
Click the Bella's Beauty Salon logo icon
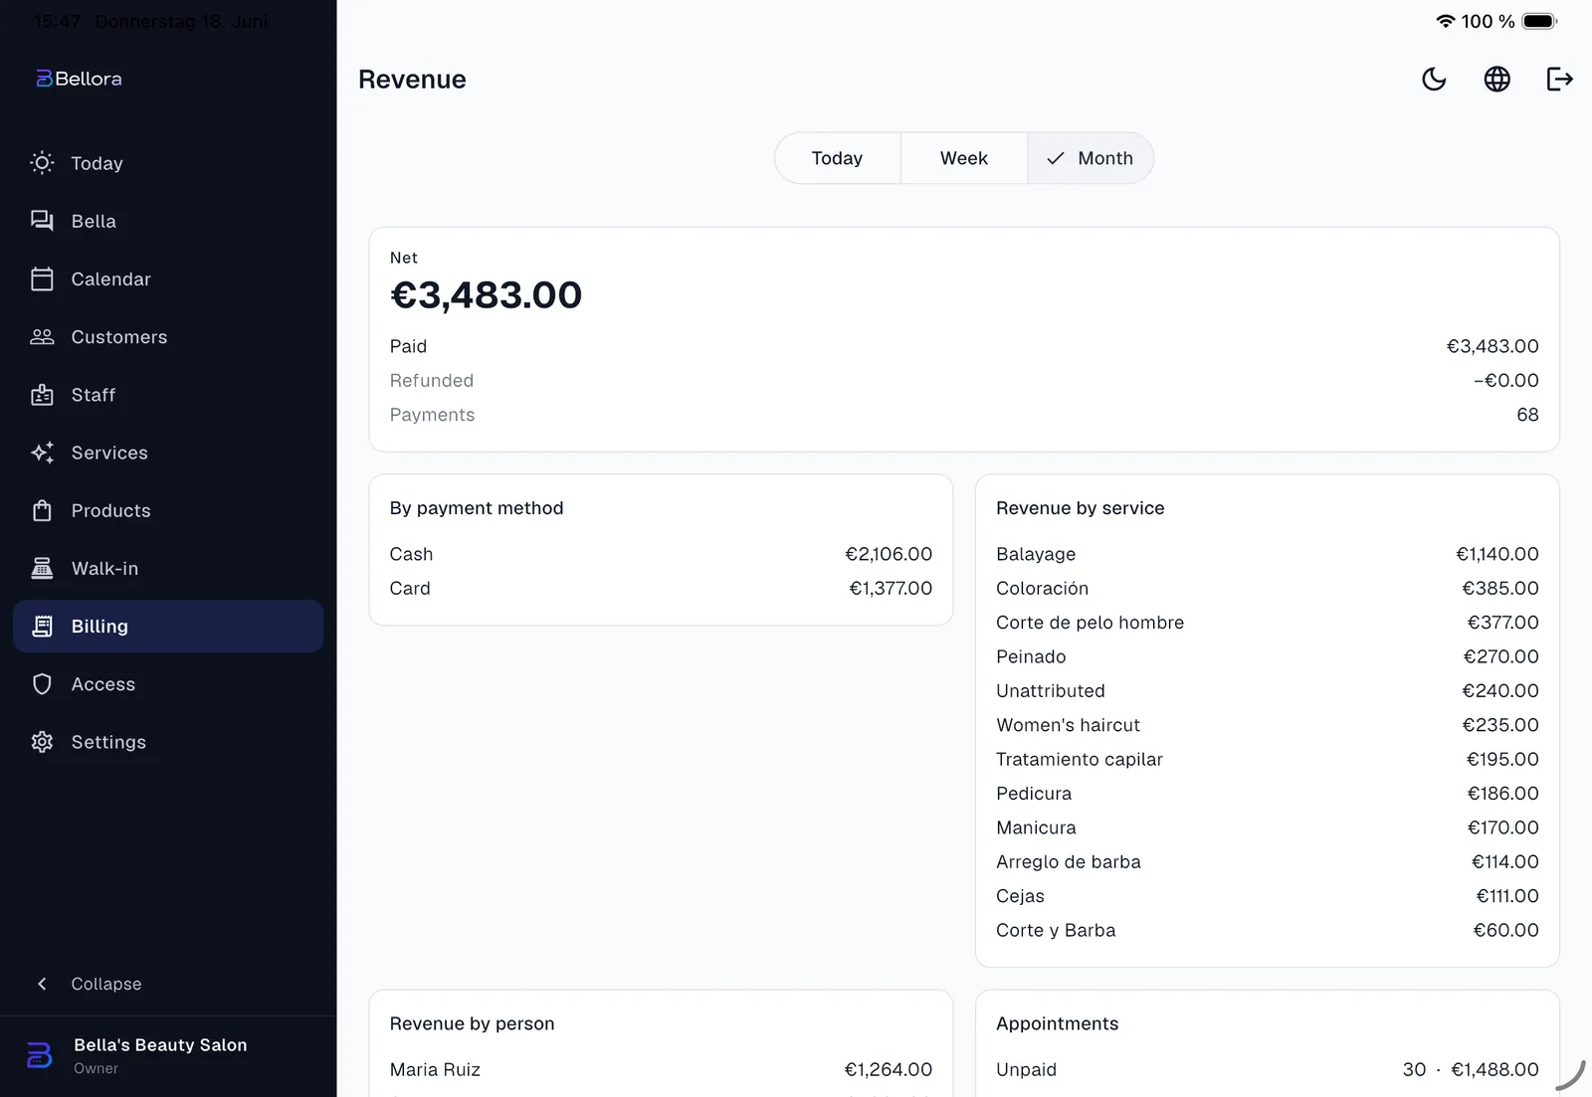click(40, 1055)
